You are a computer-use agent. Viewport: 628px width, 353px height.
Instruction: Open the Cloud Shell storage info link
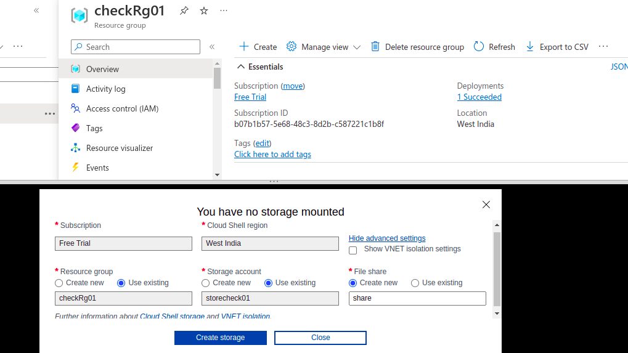tap(172, 316)
